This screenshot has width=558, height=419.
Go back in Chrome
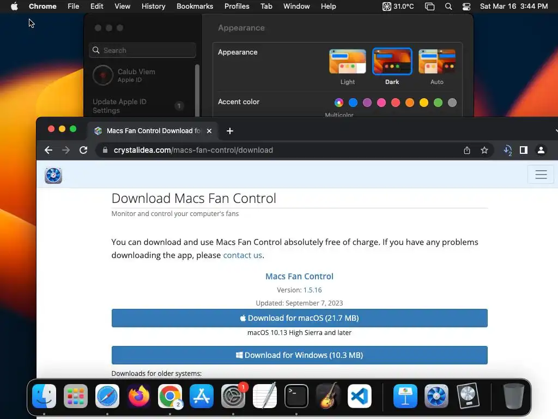(48, 150)
